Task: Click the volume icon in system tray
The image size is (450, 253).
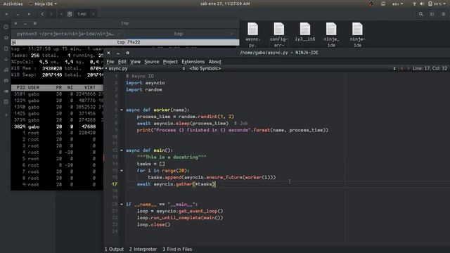Action: point(422,4)
